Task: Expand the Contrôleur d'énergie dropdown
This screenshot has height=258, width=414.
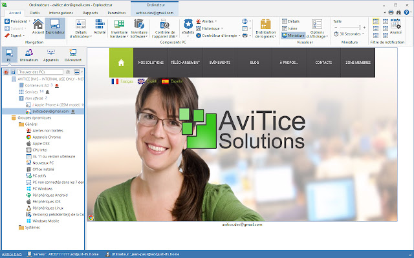Action: (239, 35)
